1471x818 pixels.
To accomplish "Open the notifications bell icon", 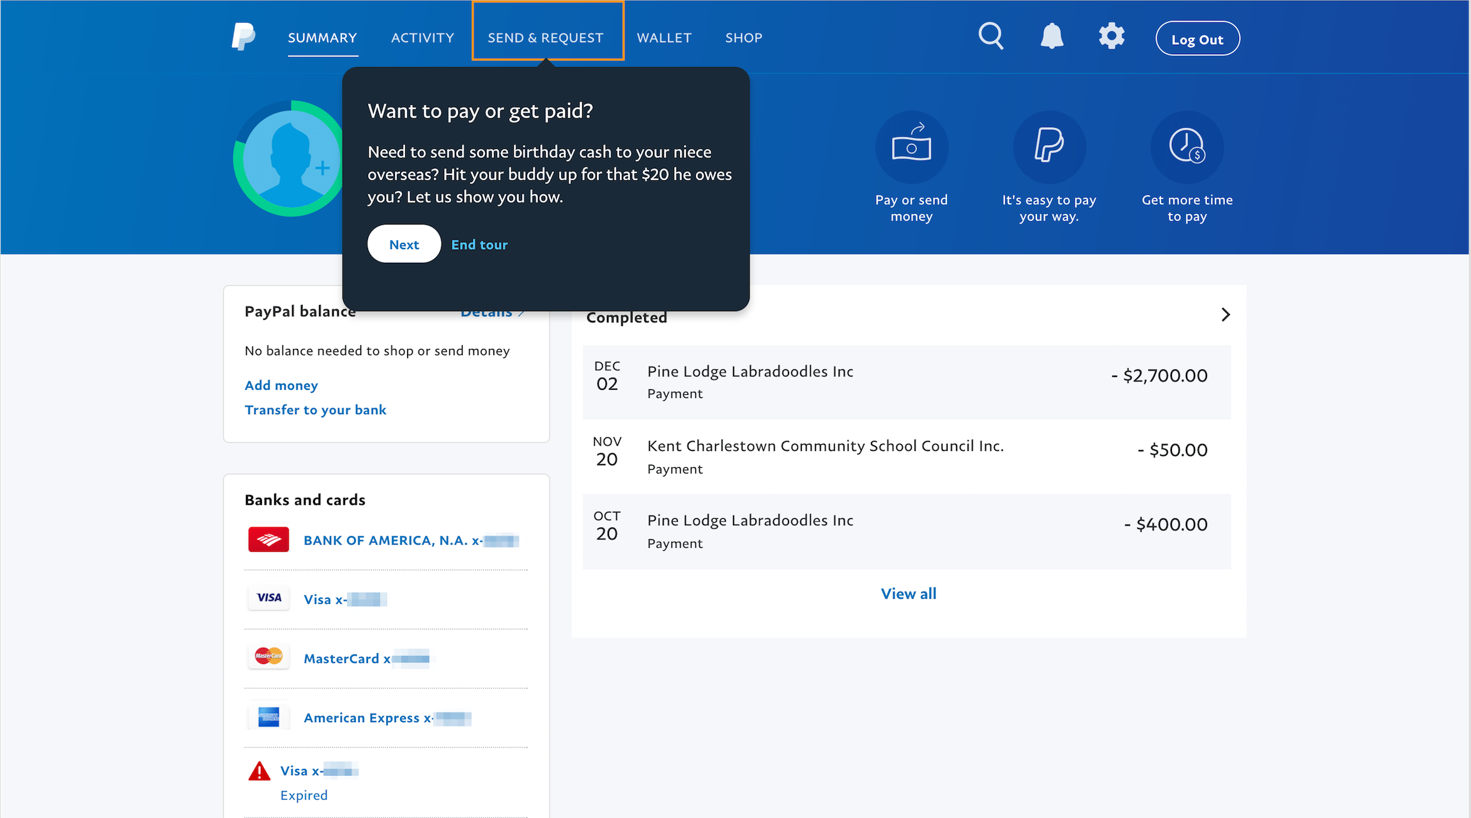I will click(x=1052, y=36).
